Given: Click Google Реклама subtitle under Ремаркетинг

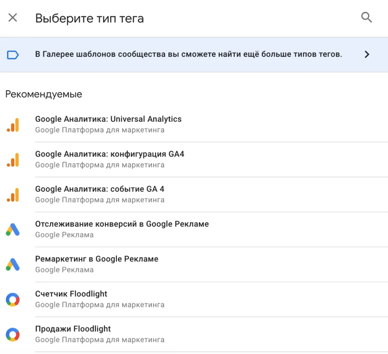Looking at the screenshot, I should tap(65, 269).
